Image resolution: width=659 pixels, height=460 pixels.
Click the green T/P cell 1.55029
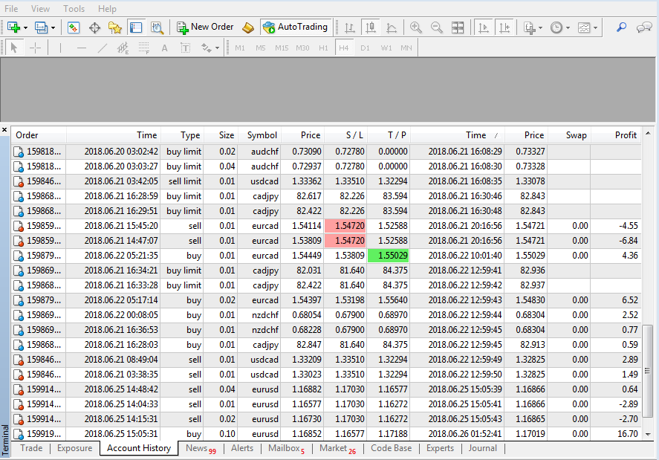pos(389,256)
